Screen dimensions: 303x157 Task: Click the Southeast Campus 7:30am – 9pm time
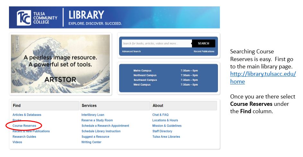tap(189, 80)
